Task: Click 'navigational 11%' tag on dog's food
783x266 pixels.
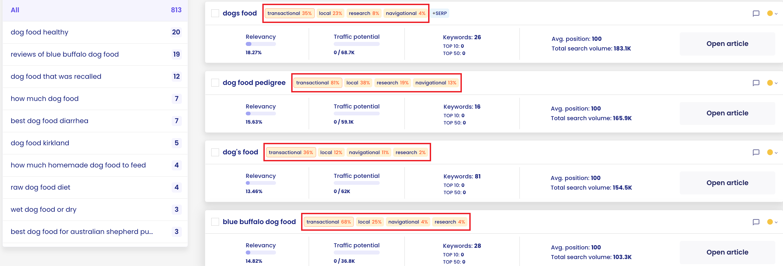Action: click(369, 152)
